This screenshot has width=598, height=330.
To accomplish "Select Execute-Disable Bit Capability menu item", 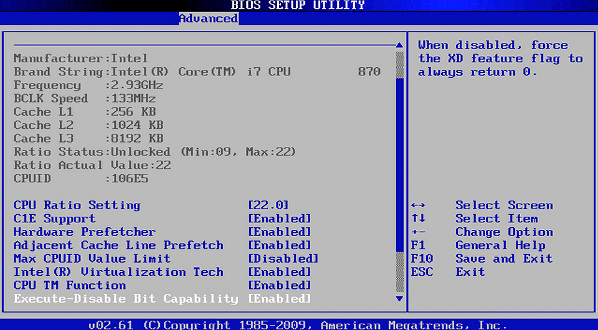I will coord(126,299).
